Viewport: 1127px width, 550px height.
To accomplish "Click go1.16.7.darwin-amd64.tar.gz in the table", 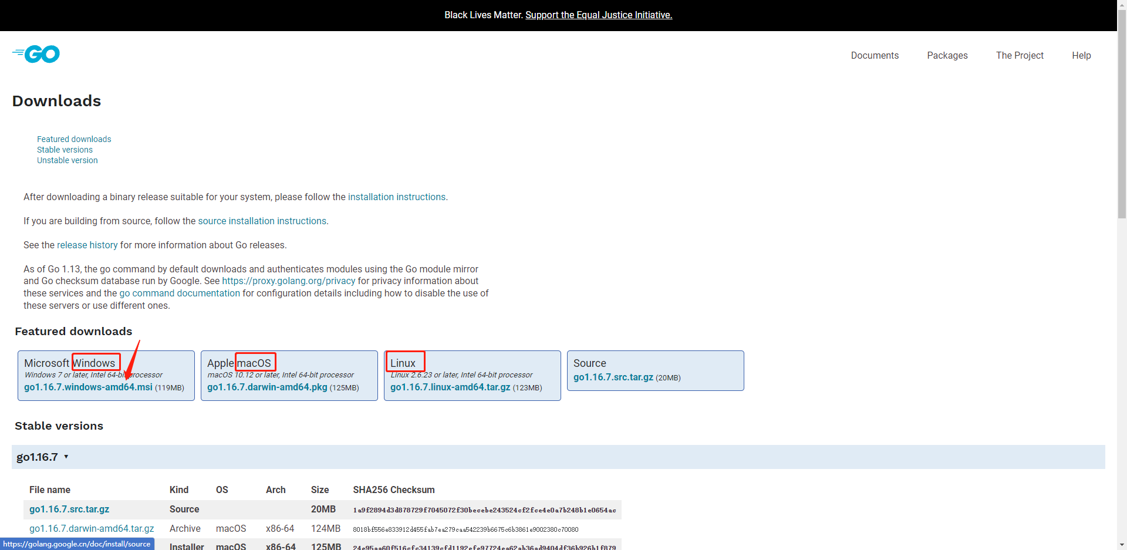I will coord(92,528).
